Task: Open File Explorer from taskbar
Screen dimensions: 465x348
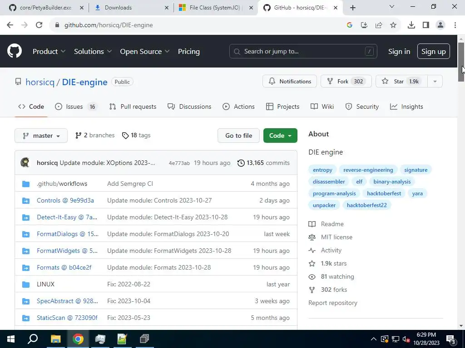Action: [55, 339]
